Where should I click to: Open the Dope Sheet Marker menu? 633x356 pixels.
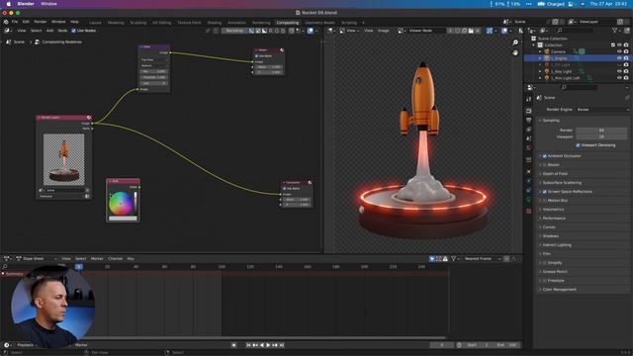pyautogui.click(x=97, y=259)
